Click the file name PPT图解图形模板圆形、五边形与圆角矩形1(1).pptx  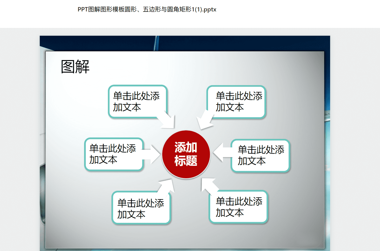(147, 10)
